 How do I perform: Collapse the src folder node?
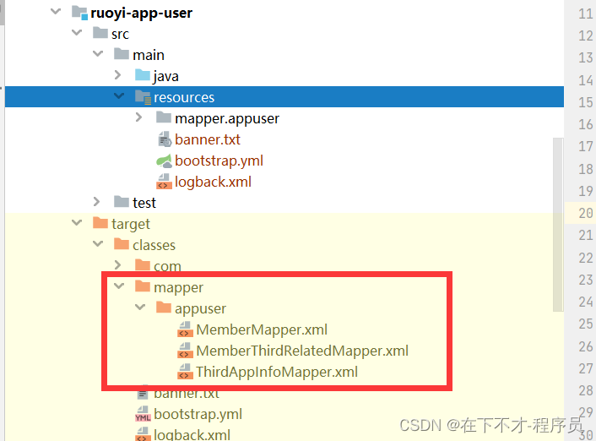[x=77, y=32]
